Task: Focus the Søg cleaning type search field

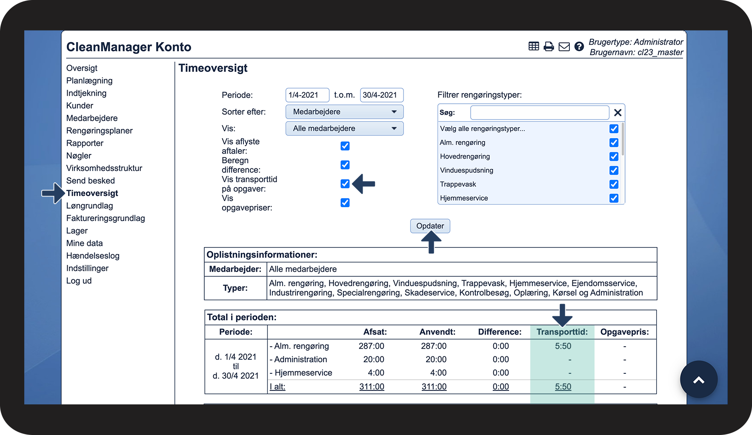Action: coord(540,113)
